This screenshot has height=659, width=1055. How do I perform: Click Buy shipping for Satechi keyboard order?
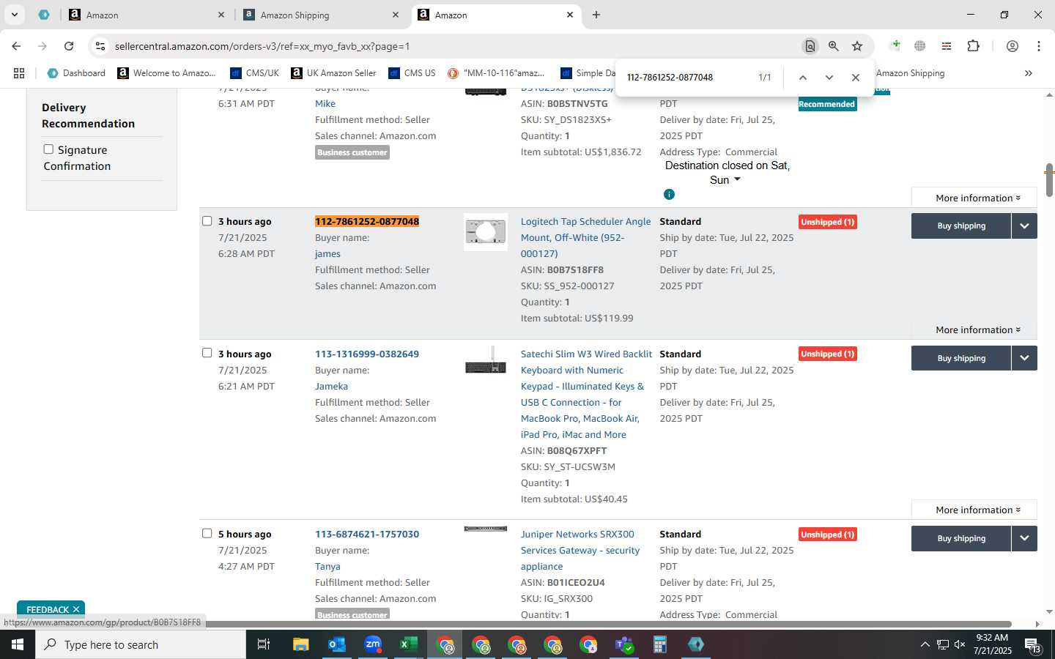click(x=961, y=358)
